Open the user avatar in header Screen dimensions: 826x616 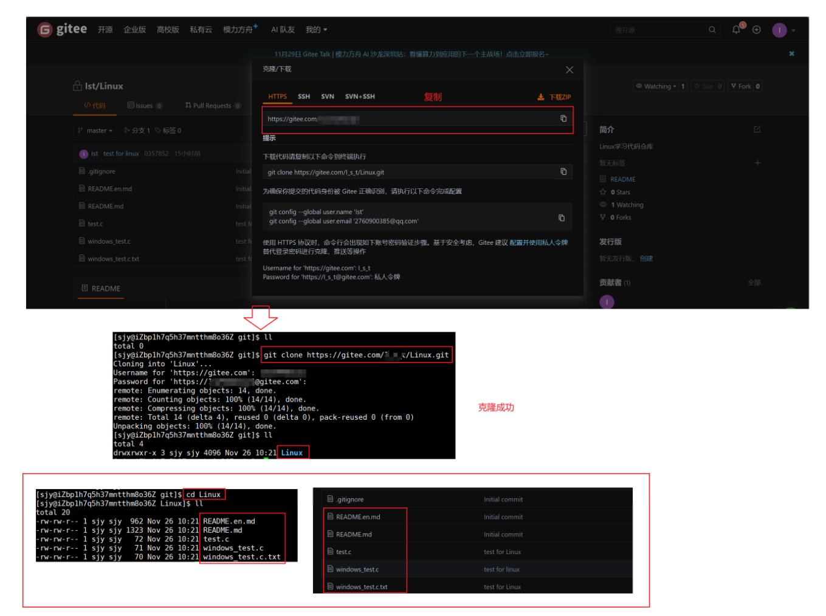pyautogui.click(x=779, y=30)
